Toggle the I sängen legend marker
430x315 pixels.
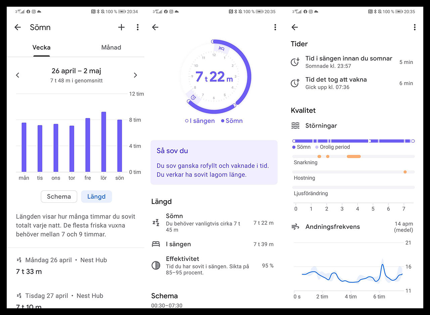click(x=187, y=121)
